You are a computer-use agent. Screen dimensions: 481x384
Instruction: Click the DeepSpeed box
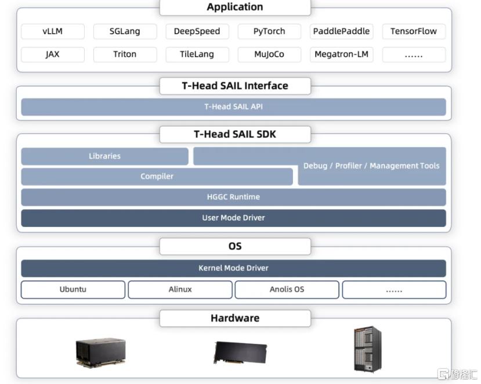(x=197, y=31)
